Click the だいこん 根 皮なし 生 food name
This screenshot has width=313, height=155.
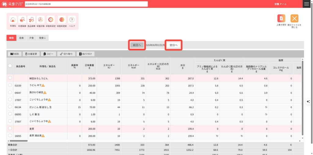(x=41, y=107)
